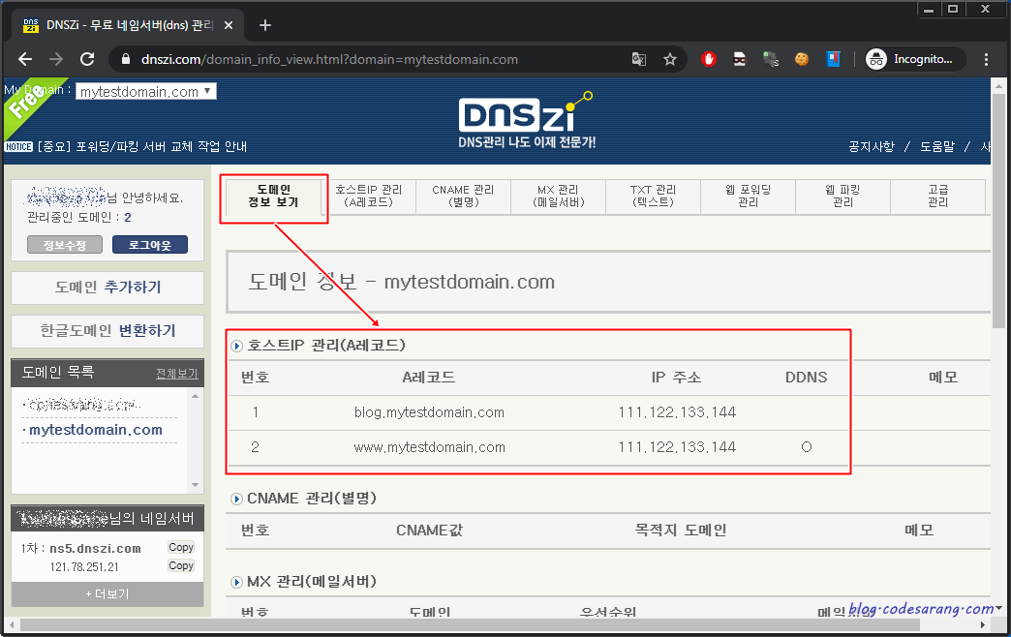Switch to 호스트IP 관리 (A레코드) tab

(368, 196)
